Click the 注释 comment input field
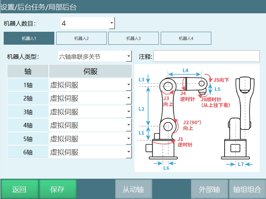The width and height of the screenshot is (266, 199). tap(206, 56)
